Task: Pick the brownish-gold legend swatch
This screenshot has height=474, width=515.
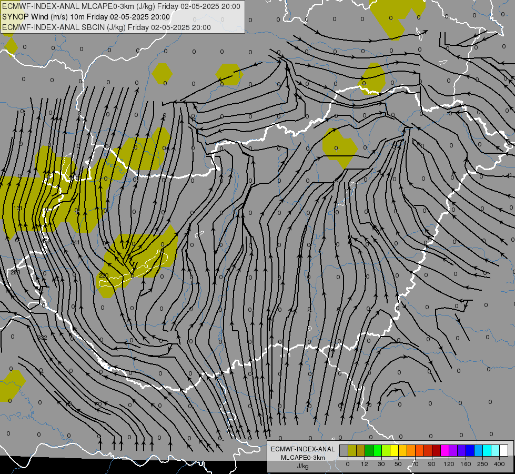Action: pos(361,450)
